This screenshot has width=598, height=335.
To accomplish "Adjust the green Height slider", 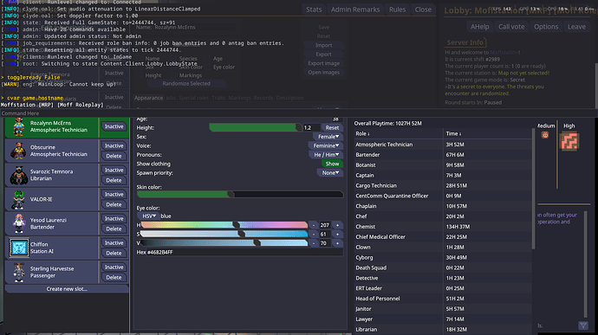I will pyautogui.click(x=255, y=127).
